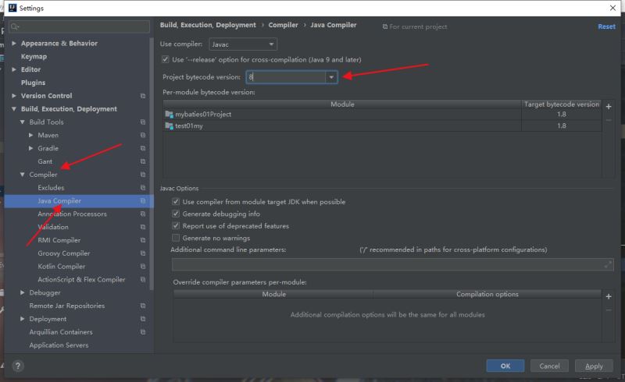Click Compilation options column header

(x=487, y=294)
